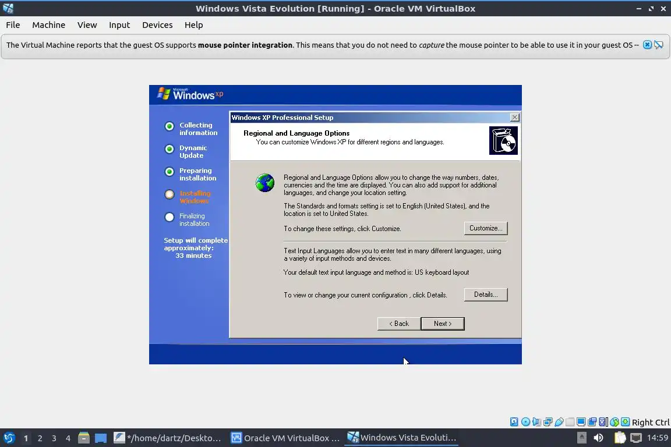The height and width of the screenshot is (447, 671).
Task: Close the Windows XP Professional Setup dialog
Action: [515, 117]
